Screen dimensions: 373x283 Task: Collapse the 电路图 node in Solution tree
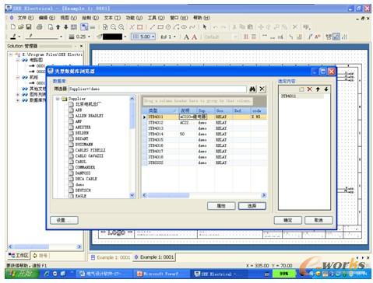click(x=17, y=60)
